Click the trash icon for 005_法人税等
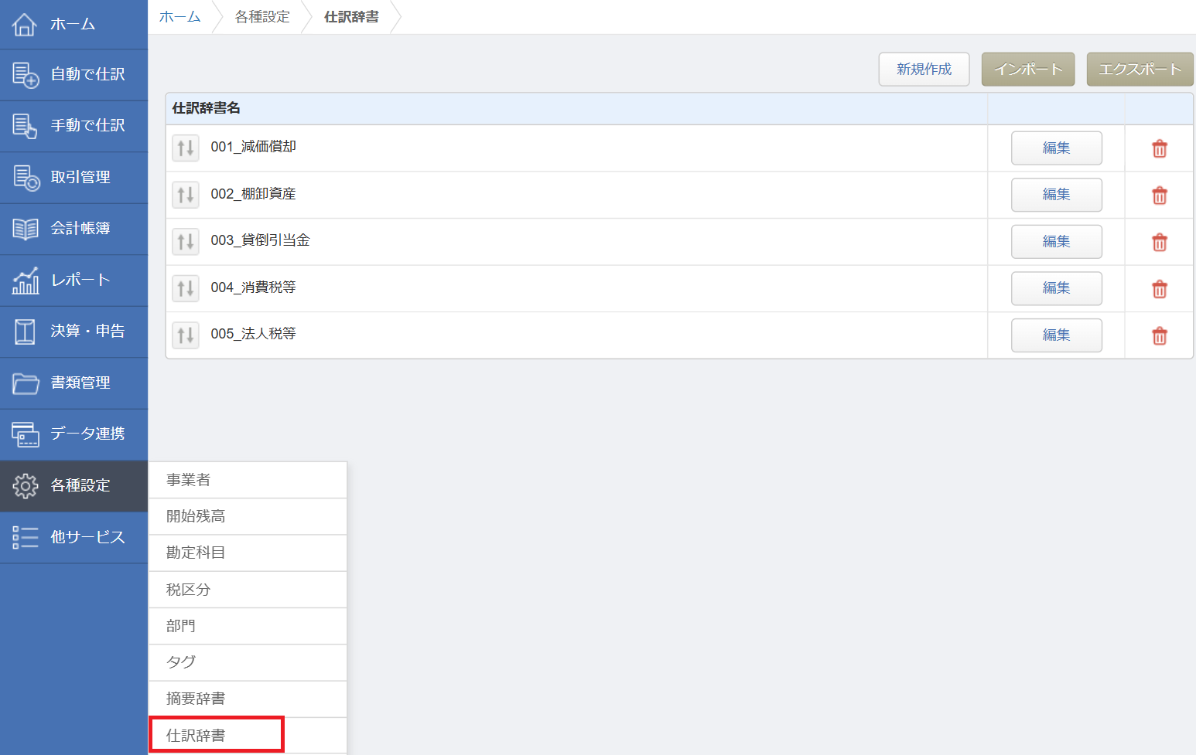 pos(1159,335)
